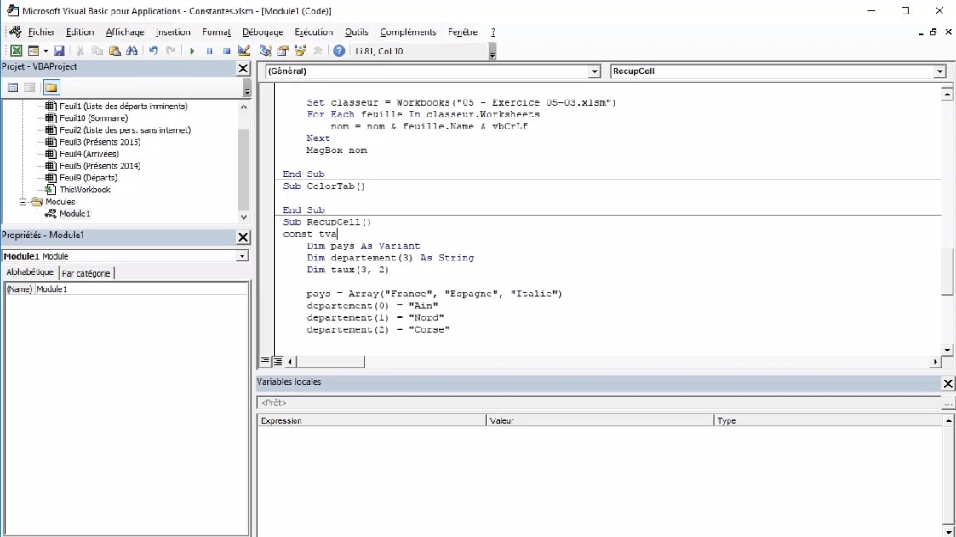The image size is (956, 537).
Task: Click View Code button in Project pane
Action: [13, 88]
